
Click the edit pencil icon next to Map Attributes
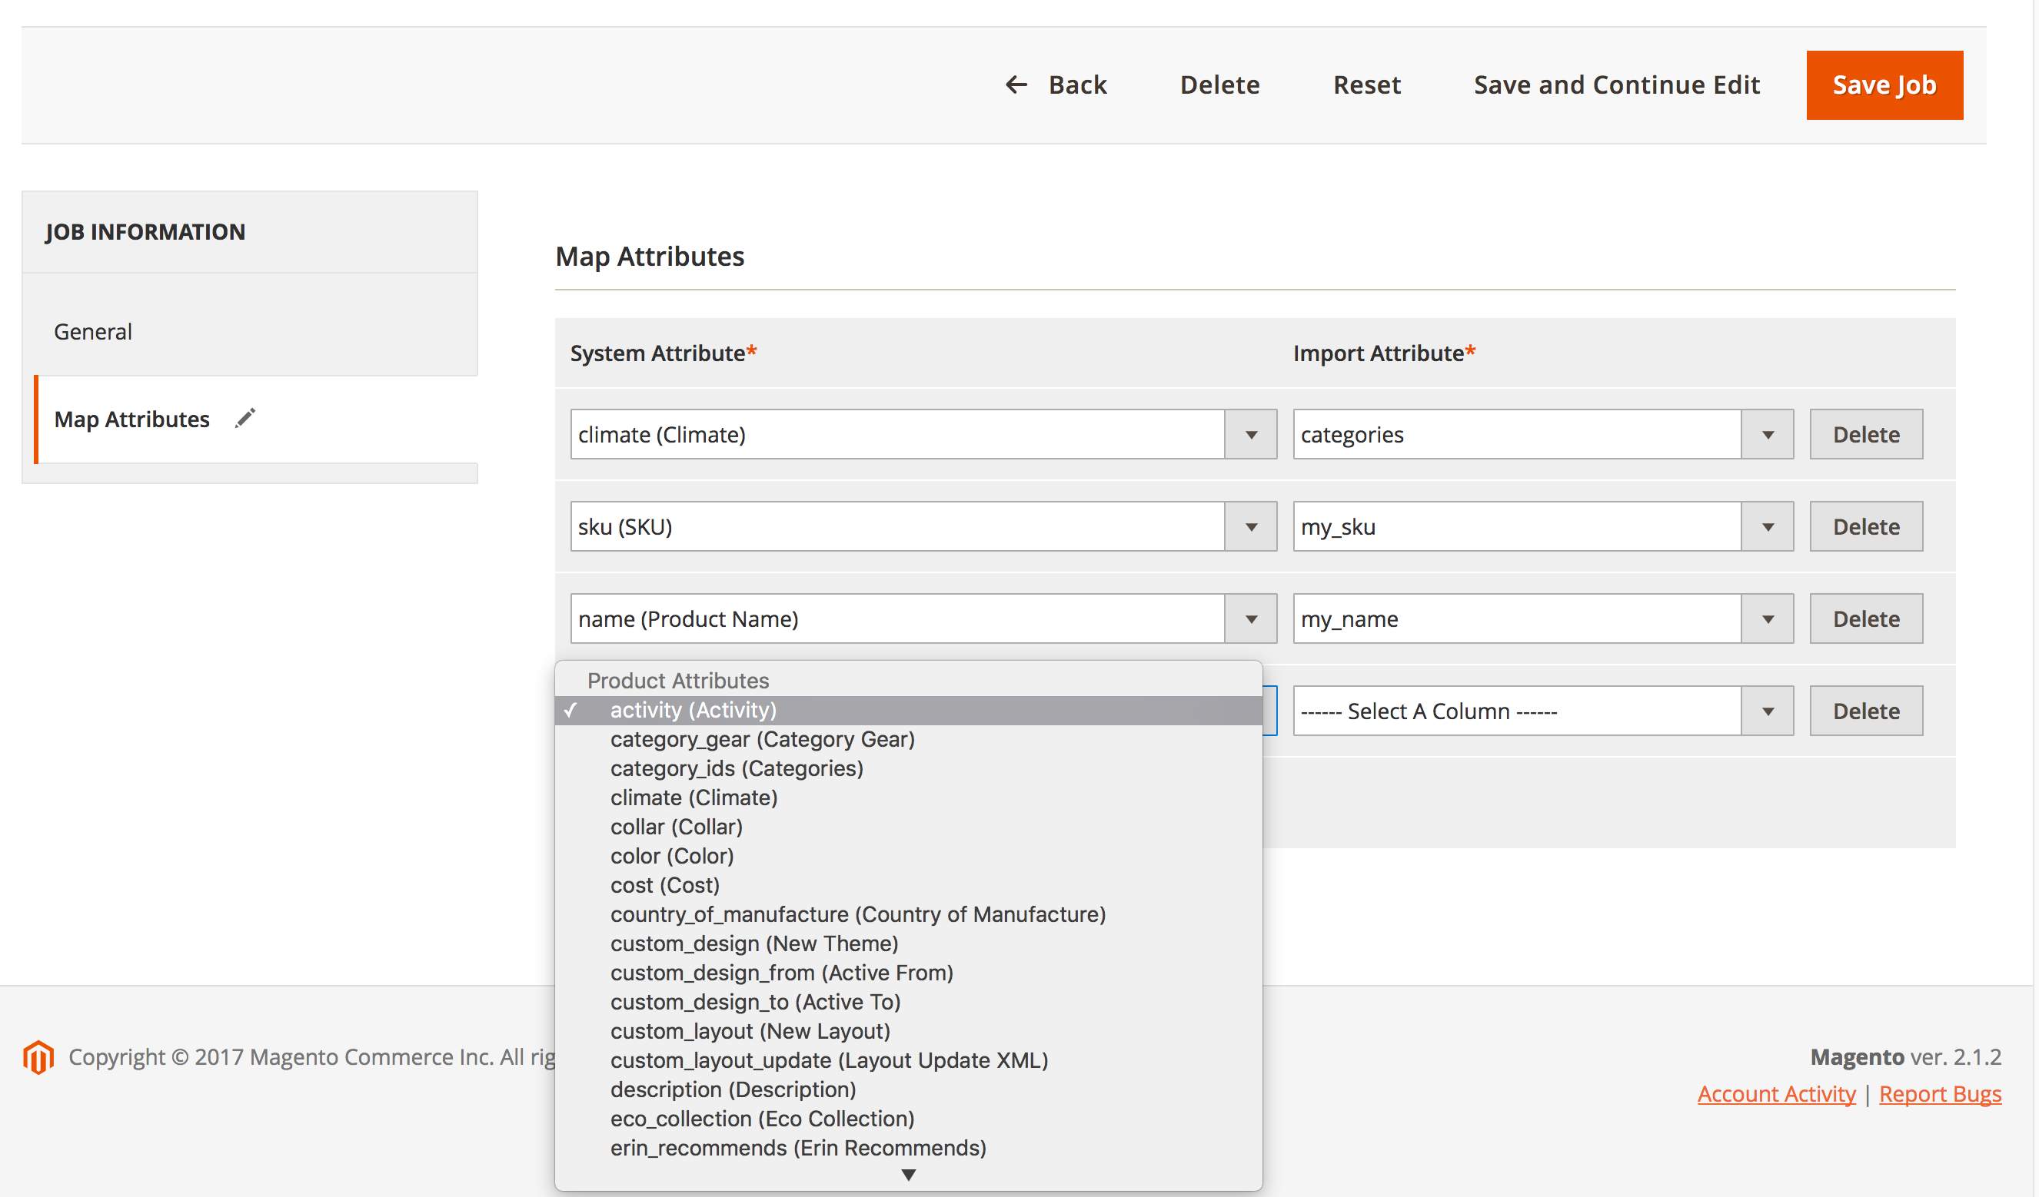click(x=245, y=419)
